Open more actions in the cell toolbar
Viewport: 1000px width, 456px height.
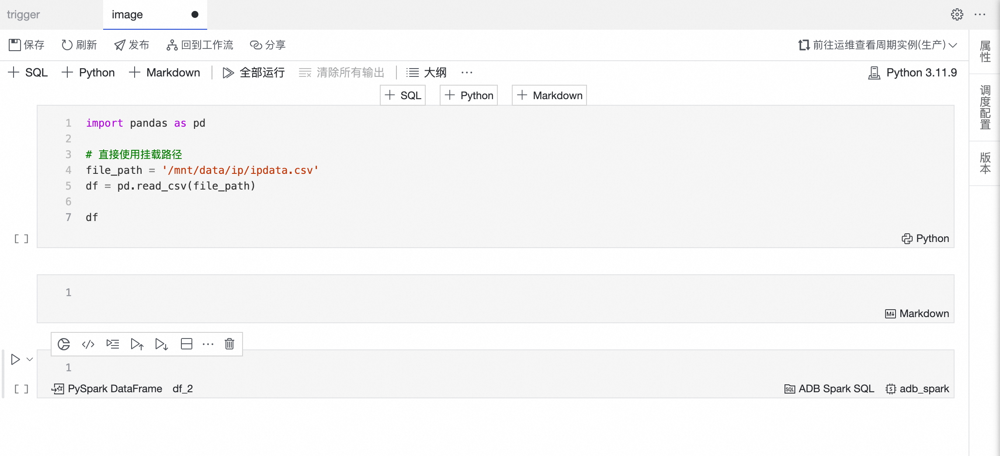point(208,344)
